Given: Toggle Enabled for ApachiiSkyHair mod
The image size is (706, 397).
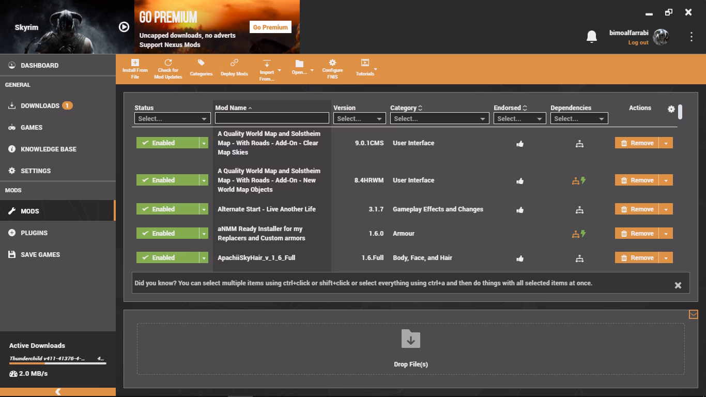Looking at the screenshot, I should (x=167, y=258).
